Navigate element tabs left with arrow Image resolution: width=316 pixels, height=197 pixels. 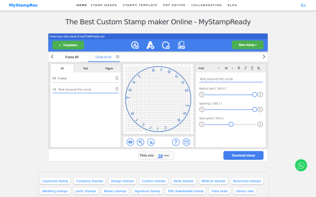pos(52,57)
